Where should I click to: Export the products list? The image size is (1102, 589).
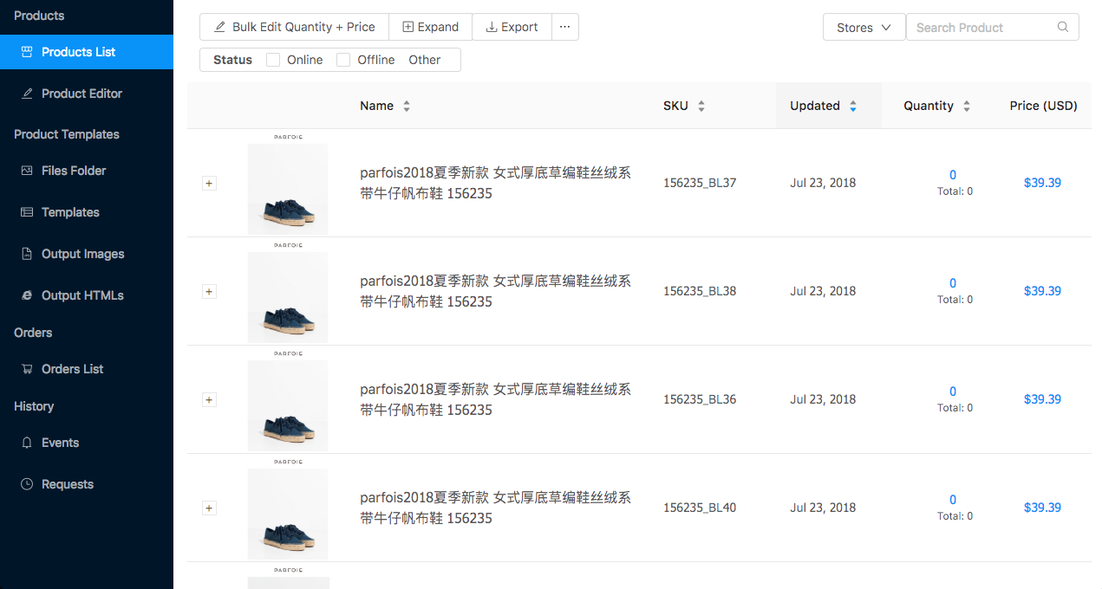[512, 27]
